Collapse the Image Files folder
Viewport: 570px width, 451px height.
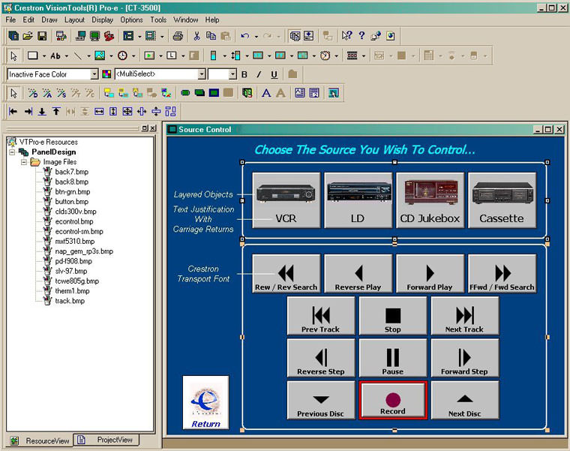[24, 162]
